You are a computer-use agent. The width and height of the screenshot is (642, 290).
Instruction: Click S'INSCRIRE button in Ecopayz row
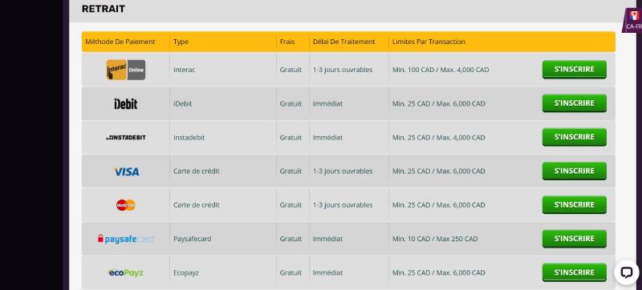[x=574, y=272]
